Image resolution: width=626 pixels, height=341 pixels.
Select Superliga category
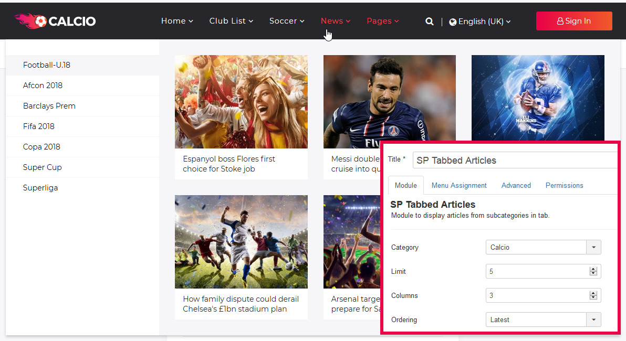82,188
